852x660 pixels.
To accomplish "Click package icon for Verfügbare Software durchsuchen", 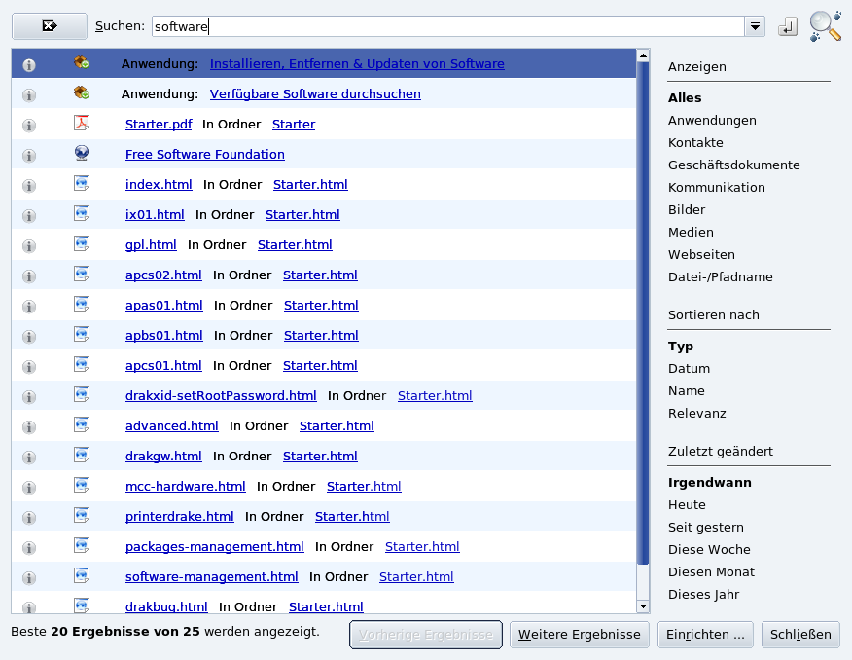I will tap(82, 93).
